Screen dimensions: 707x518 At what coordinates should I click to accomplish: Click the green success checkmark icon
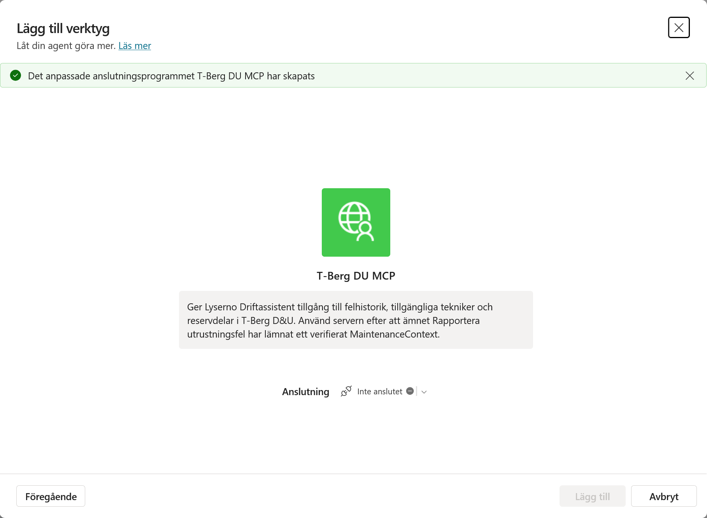(x=16, y=75)
